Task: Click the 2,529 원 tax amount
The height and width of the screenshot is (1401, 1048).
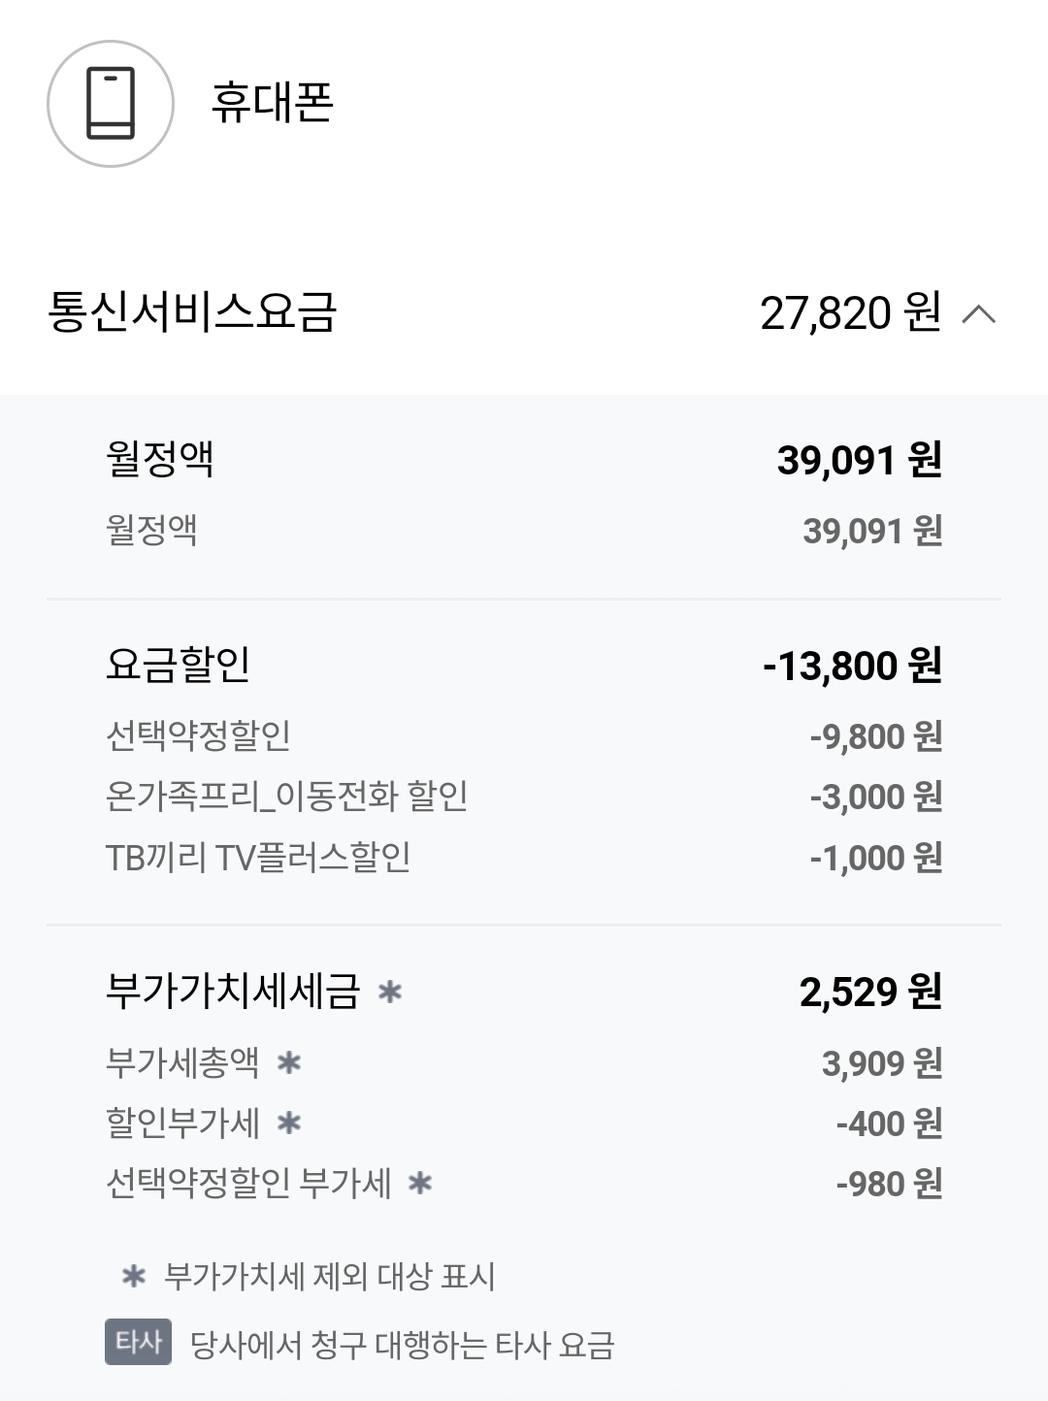Action: coord(870,992)
